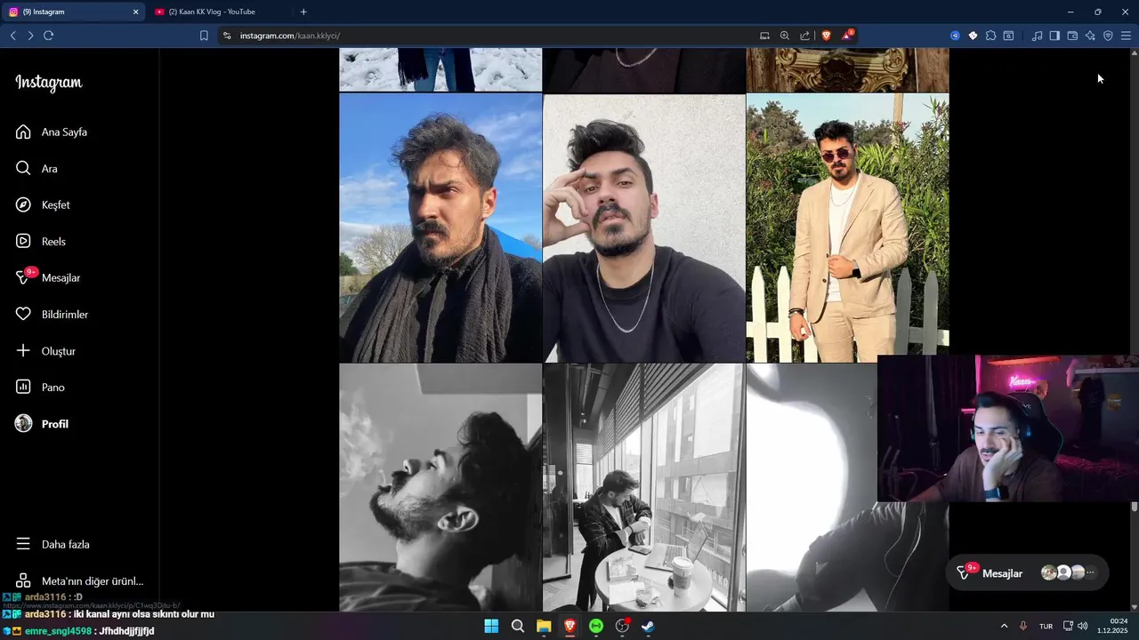
Task: Open Brave Wallet icon
Action: tap(1072, 36)
